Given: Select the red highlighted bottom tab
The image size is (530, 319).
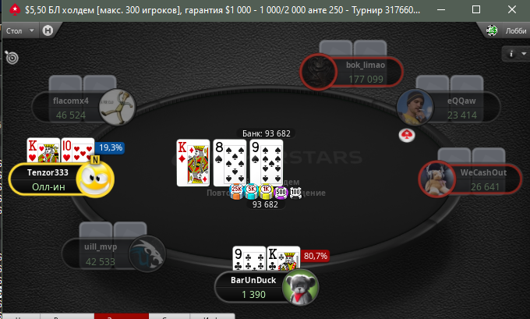Looking at the screenshot, I should pyautogui.click(x=122, y=317).
